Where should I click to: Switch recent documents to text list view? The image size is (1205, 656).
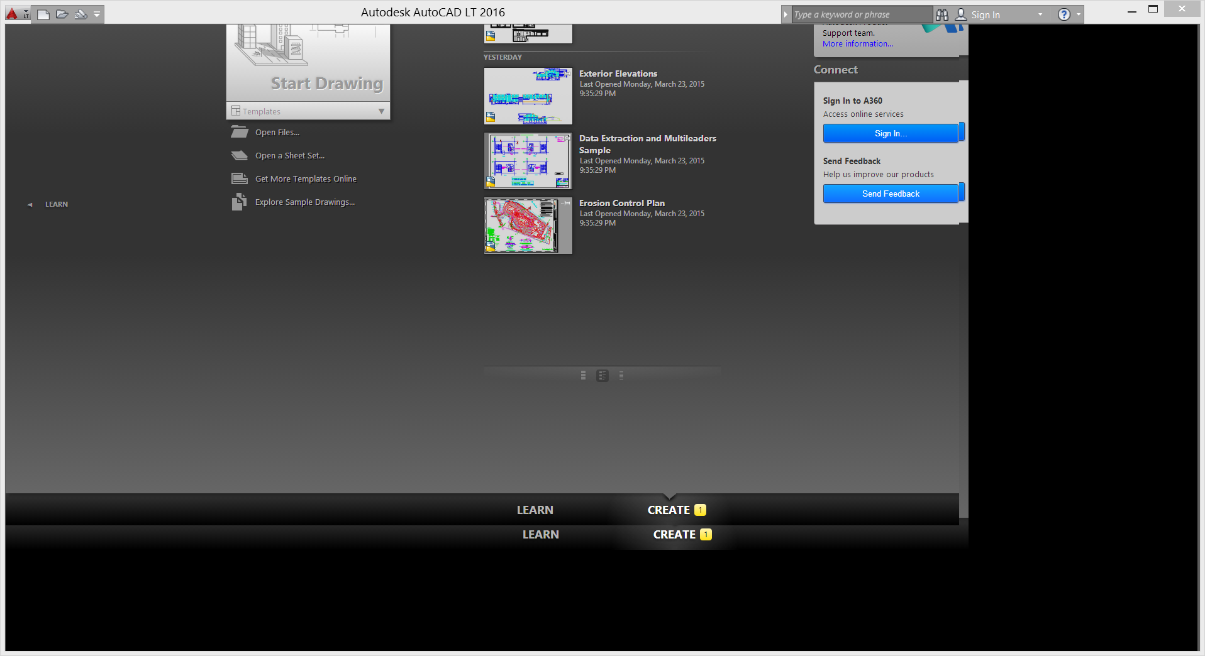(621, 376)
